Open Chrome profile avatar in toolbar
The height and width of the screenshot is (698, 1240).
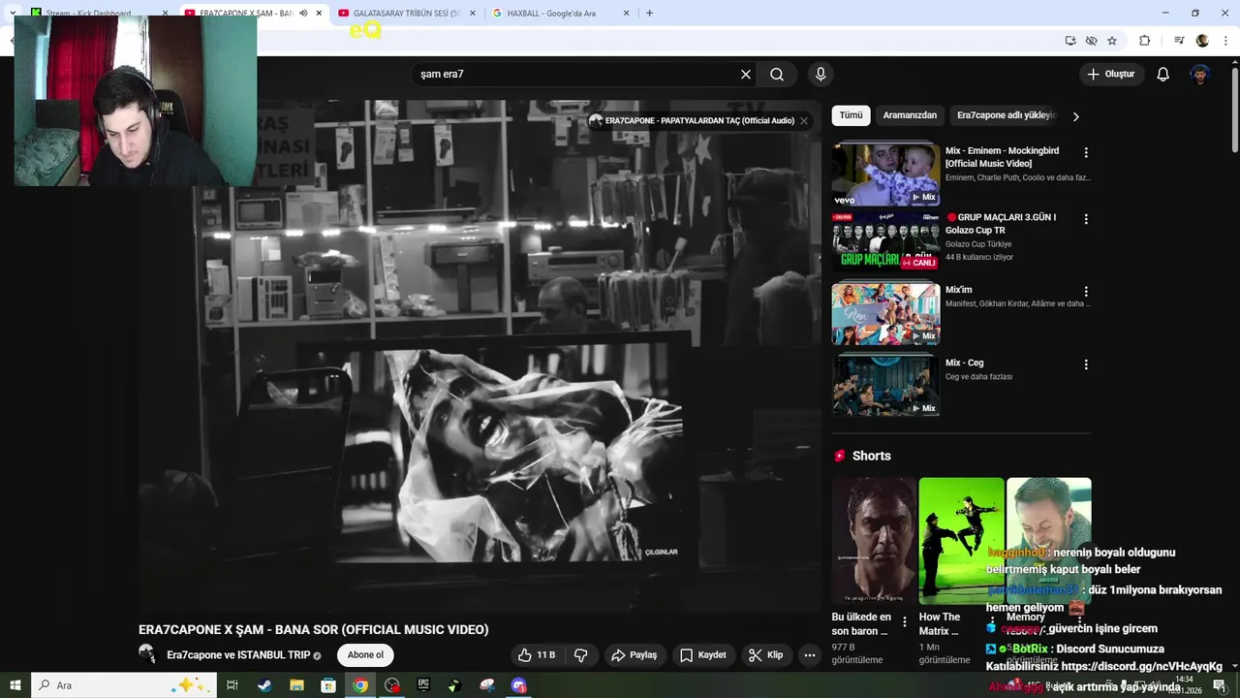(x=1202, y=41)
